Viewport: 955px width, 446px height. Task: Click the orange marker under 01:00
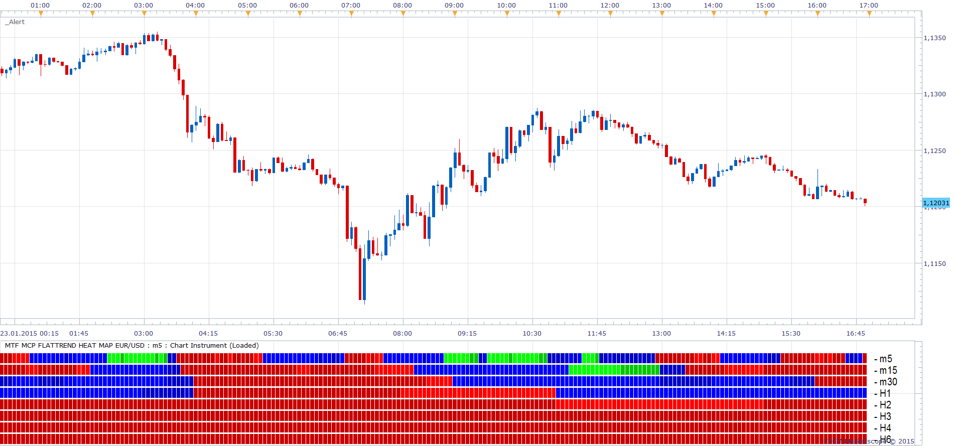tap(41, 14)
